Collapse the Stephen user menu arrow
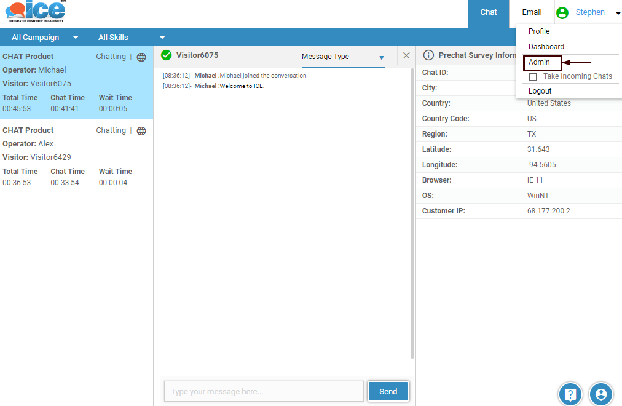 point(618,13)
